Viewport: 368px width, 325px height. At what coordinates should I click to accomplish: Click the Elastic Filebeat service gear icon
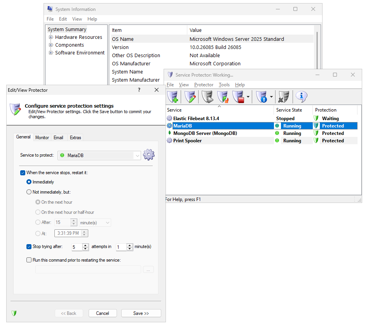(169, 118)
